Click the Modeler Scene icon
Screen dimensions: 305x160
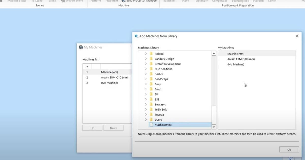click(x=17, y=1)
